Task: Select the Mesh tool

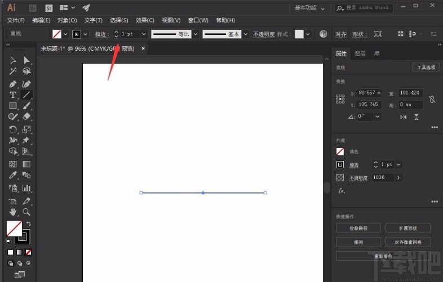Action: click(x=13, y=164)
